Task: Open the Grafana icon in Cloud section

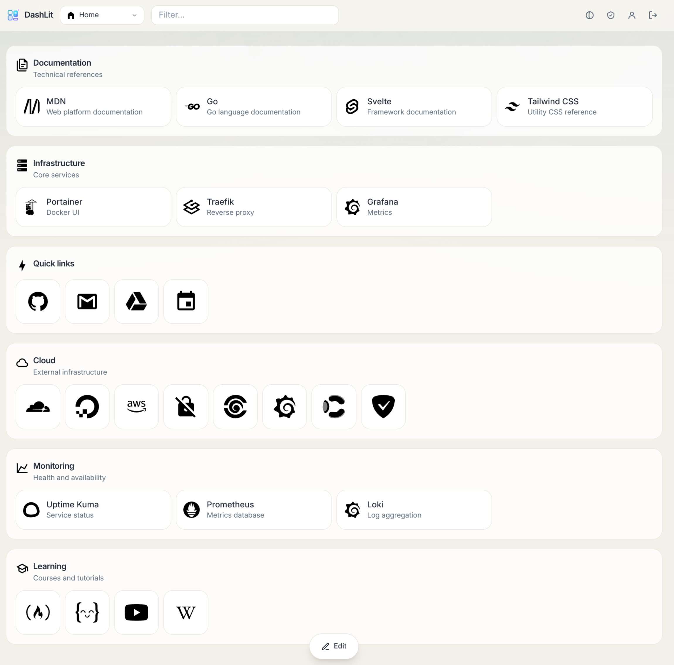Action: click(x=285, y=407)
